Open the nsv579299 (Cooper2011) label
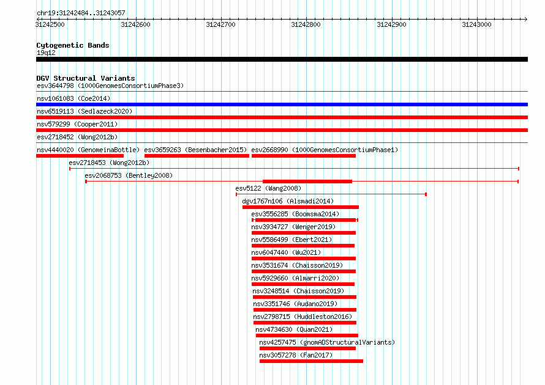 tap(77, 124)
